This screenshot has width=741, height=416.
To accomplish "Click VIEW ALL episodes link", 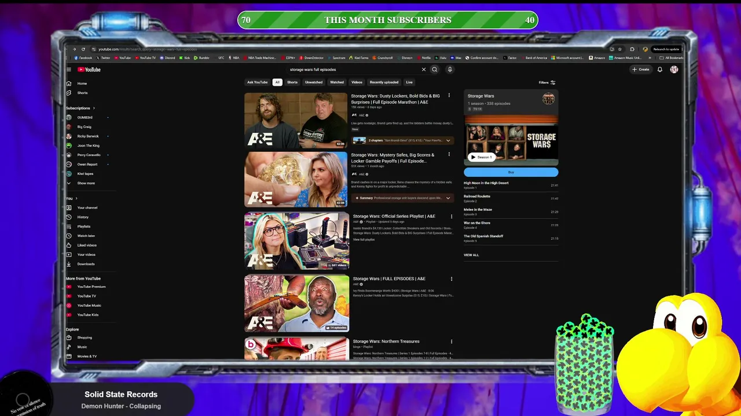I will coord(471,255).
